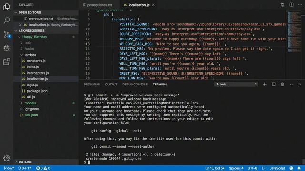Open the Problems panel tab
The width and height of the screenshot is (305, 171).
(92, 85)
